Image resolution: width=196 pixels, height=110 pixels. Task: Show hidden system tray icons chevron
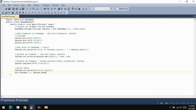(170, 108)
